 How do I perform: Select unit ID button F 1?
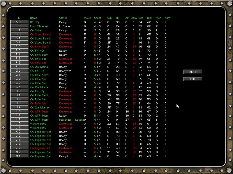click(x=19, y=55)
